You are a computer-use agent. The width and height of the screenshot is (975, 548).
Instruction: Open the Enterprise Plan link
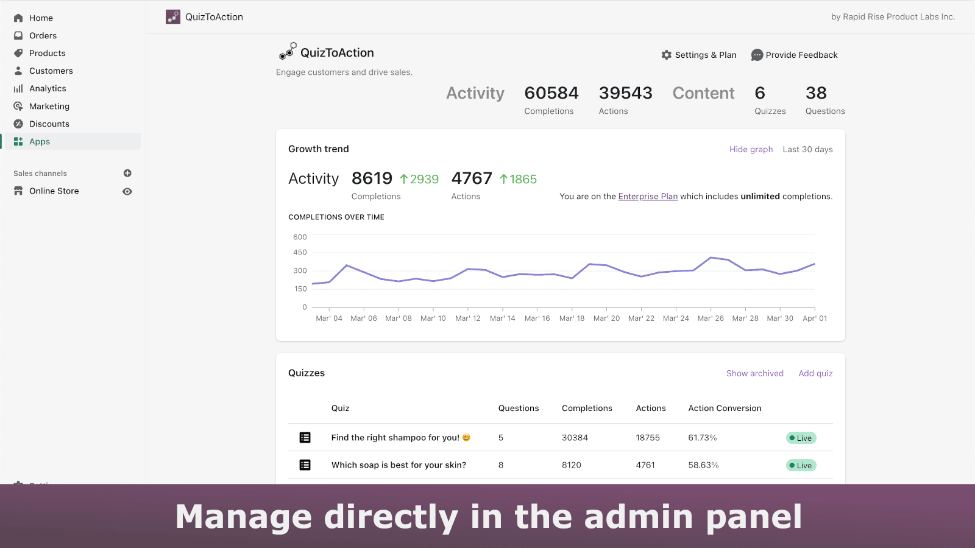[648, 197]
